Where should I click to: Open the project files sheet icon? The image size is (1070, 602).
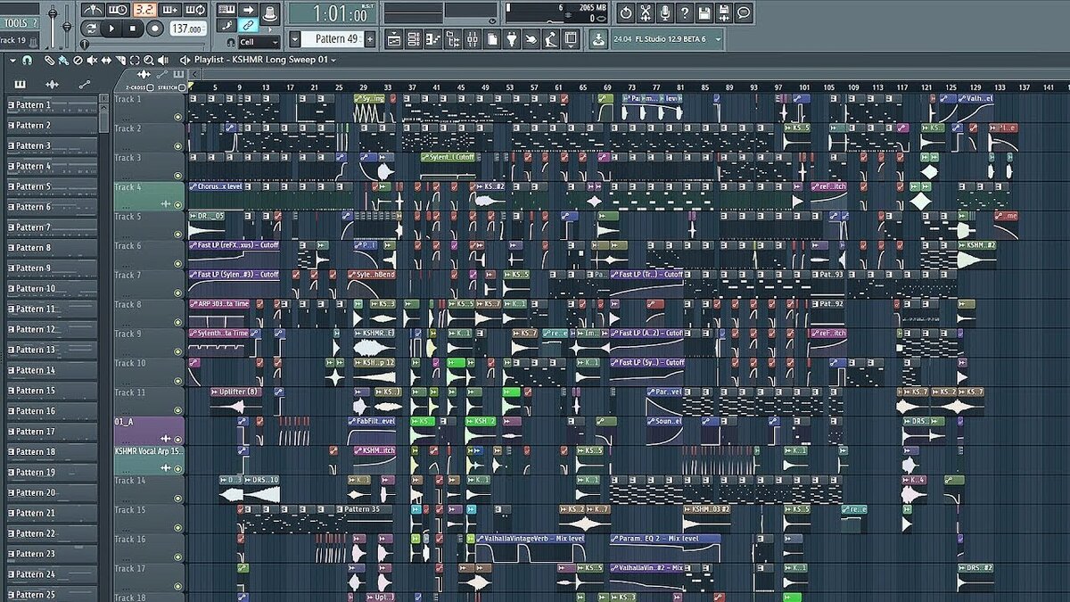point(492,39)
